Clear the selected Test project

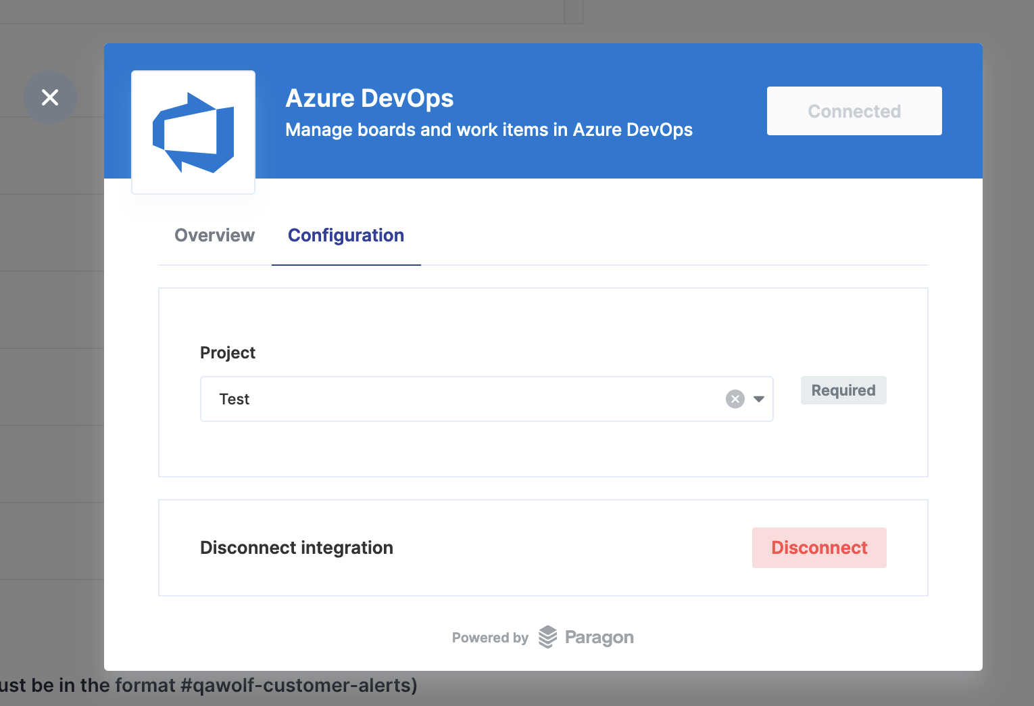tap(735, 399)
